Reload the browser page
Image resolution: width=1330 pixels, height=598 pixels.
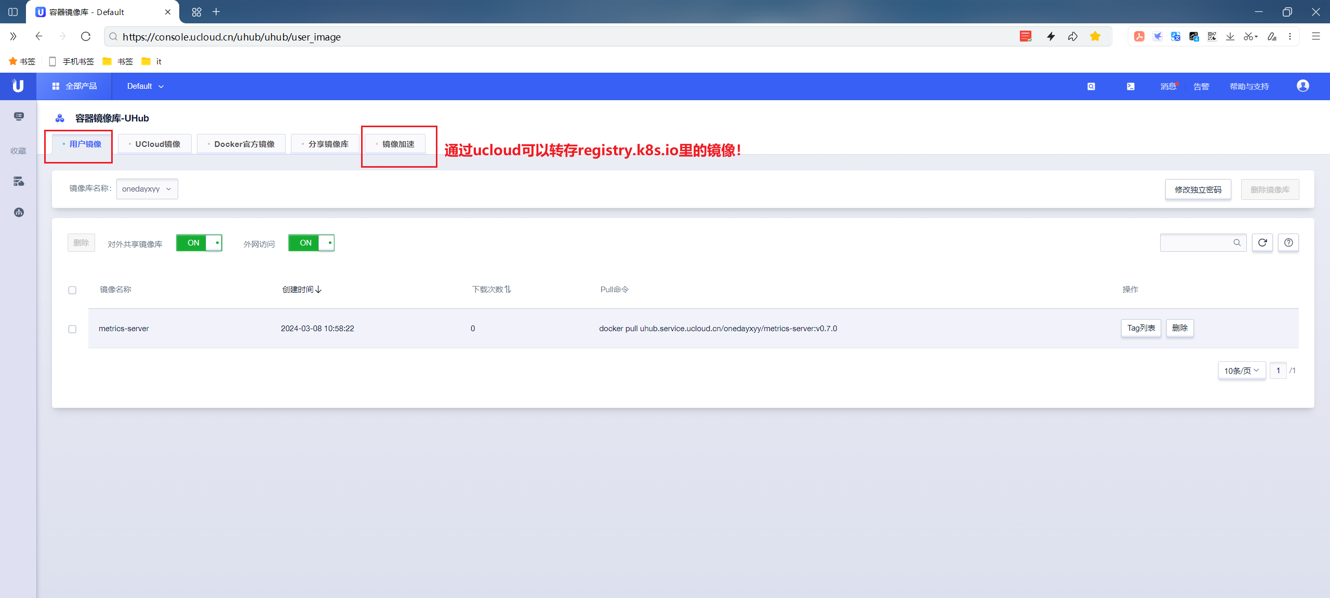click(x=86, y=37)
